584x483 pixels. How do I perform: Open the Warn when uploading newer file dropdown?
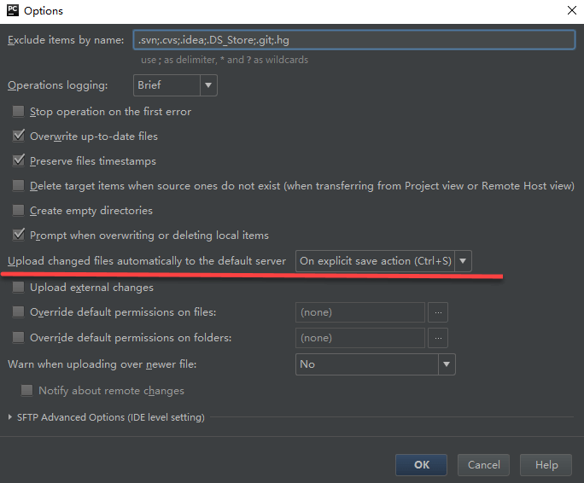[376, 364]
